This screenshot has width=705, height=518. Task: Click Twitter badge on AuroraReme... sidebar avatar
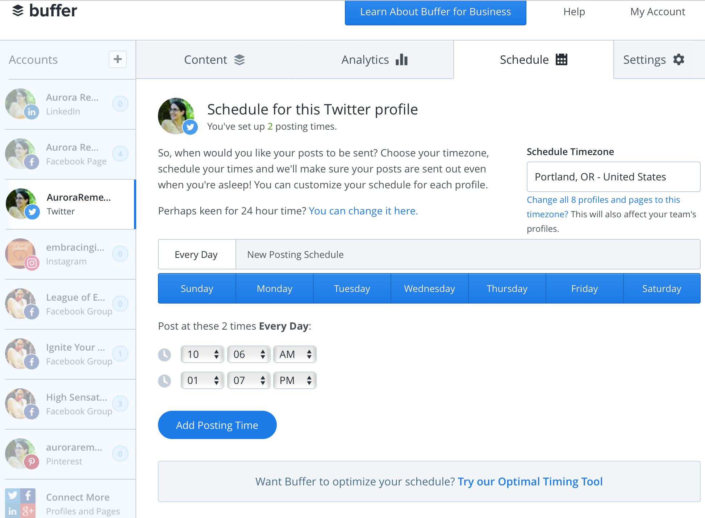(x=32, y=212)
